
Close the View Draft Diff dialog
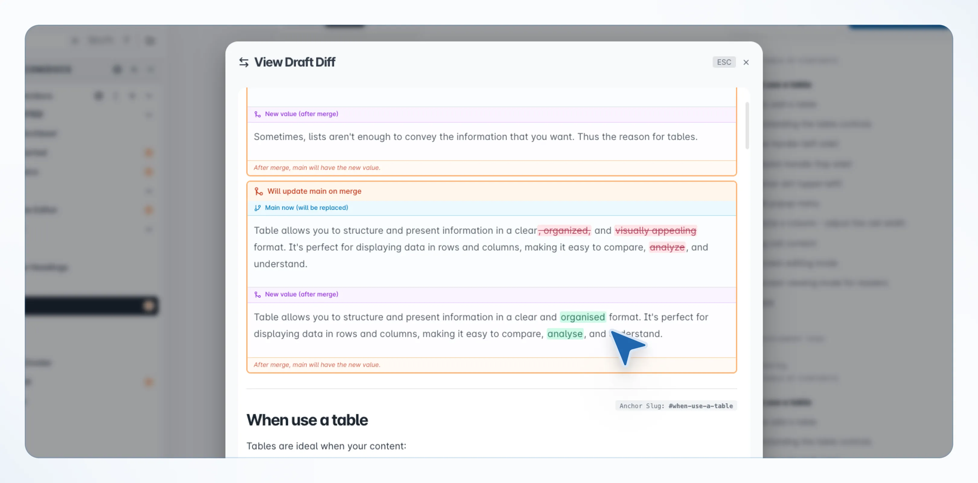746,62
